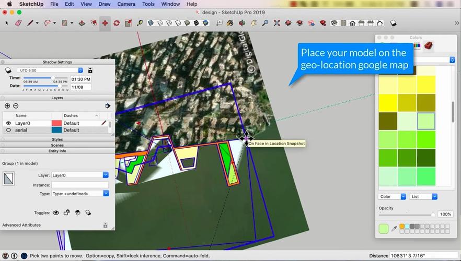The width and height of the screenshot is (461, 261).
Task: Switch to X-Ray face style
Action: tap(151, 23)
